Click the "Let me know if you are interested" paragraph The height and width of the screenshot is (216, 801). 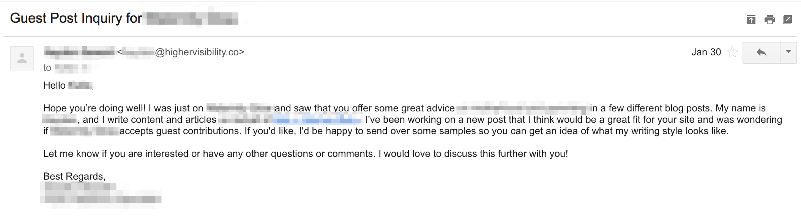tap(306, 154)
